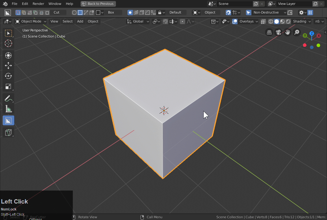The width and height of the screenshot is (327, 220).
Task: Open the Render menu
Action: point(38,4)
